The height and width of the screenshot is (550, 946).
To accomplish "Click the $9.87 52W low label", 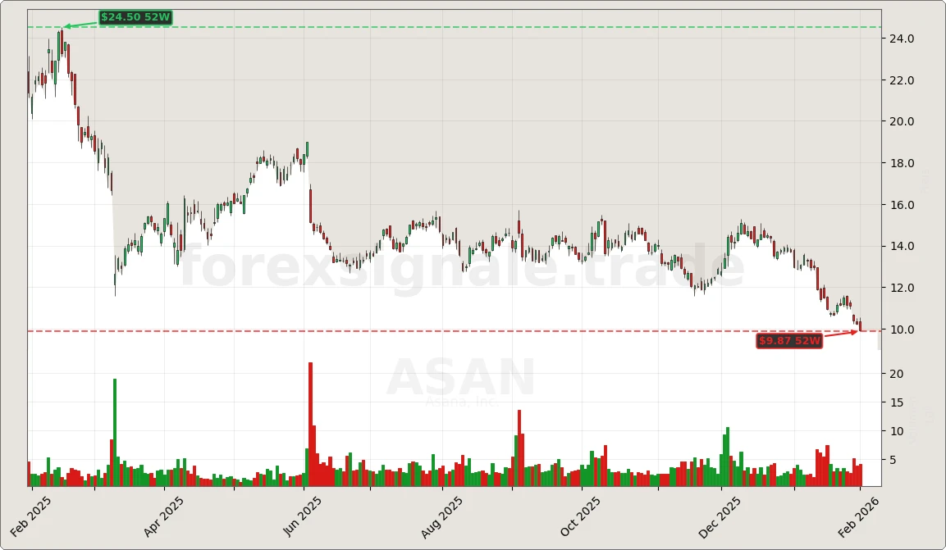I will pyautogui.click(x=788, y=342).
